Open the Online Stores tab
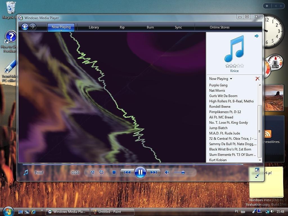The height and width of the screenshot is (216, 288). click(220, 27)
